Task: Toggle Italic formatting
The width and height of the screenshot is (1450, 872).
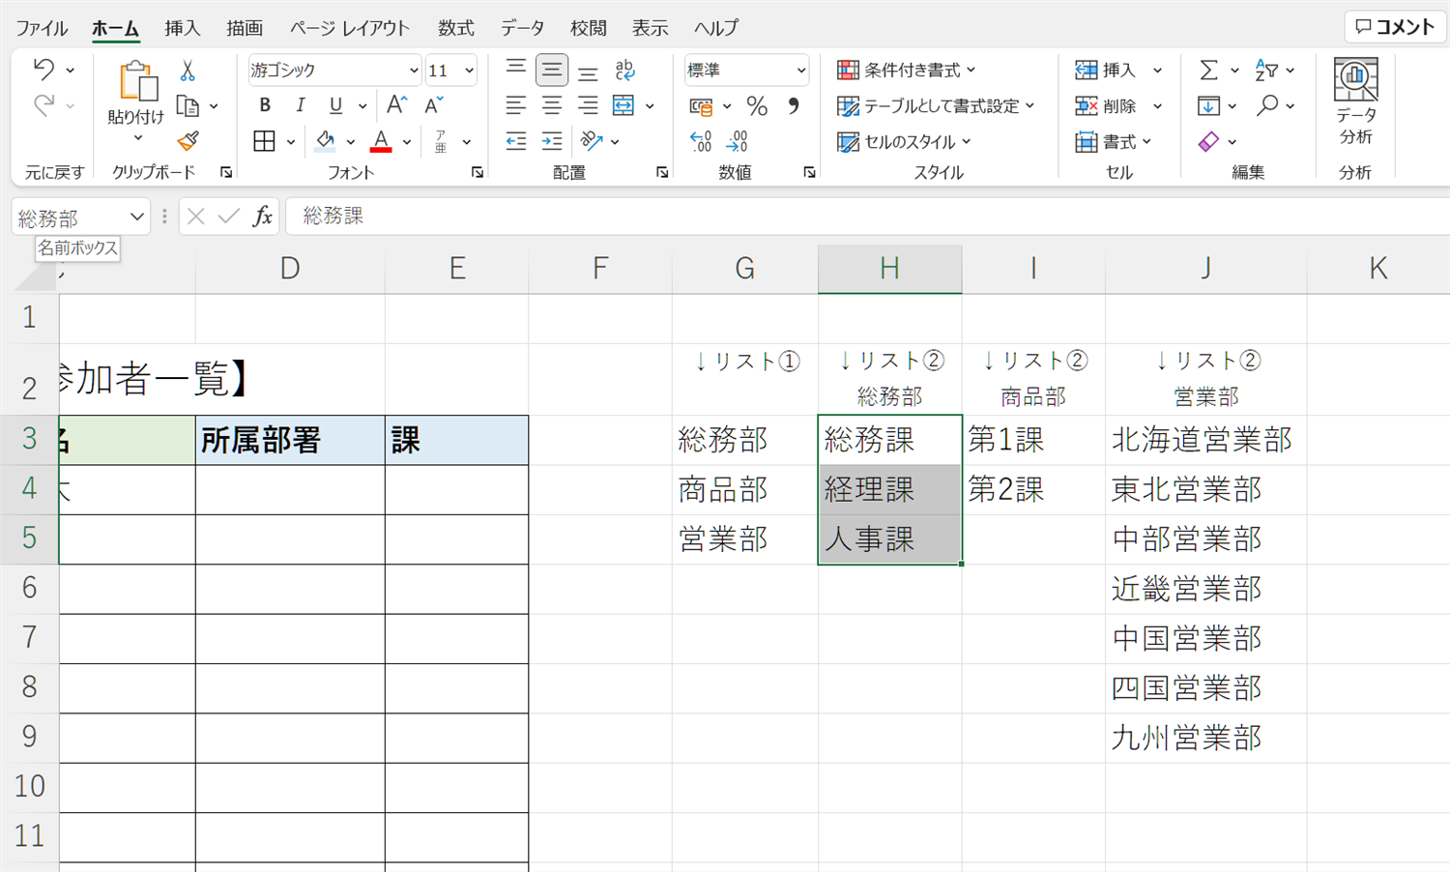Action: click(x=300, y=105)
